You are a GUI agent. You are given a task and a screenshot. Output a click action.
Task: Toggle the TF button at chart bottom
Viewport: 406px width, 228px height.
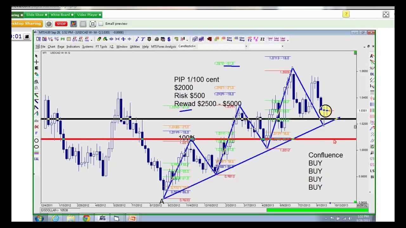pyautogui.click(x=362, y=206)
